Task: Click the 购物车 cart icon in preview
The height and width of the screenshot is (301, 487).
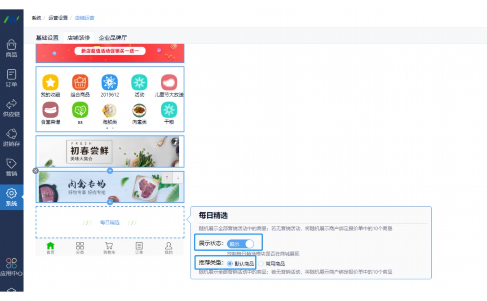Action: (x=109, y=248)
